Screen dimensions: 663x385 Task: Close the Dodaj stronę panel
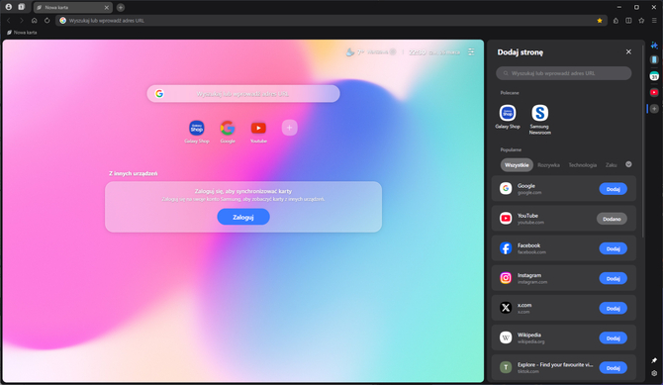point(628,51)
